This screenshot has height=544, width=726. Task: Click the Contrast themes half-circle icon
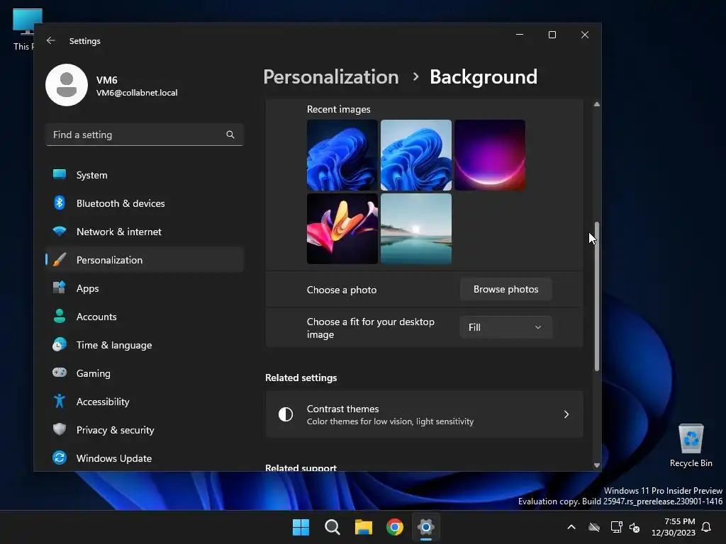tap(286, 414)
